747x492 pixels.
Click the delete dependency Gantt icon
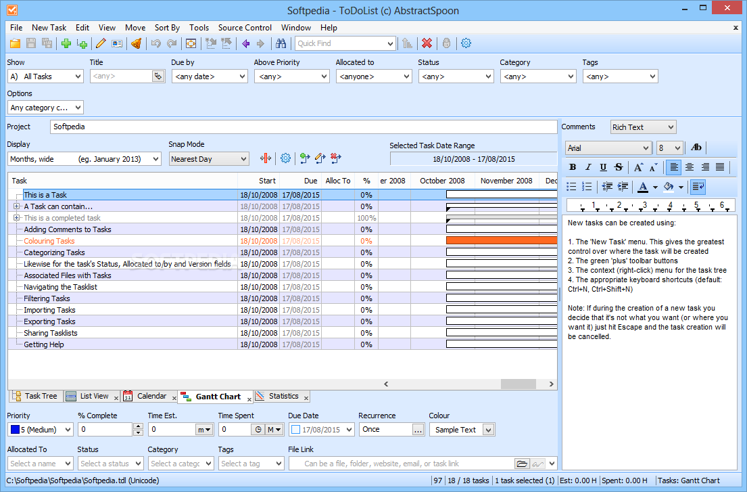point(336,158)
